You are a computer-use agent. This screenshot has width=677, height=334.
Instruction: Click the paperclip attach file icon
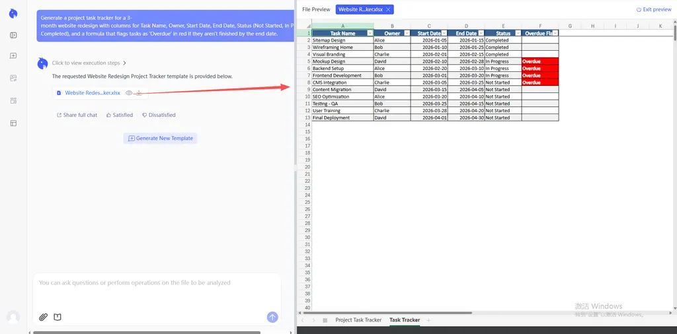tap(43, 317)
